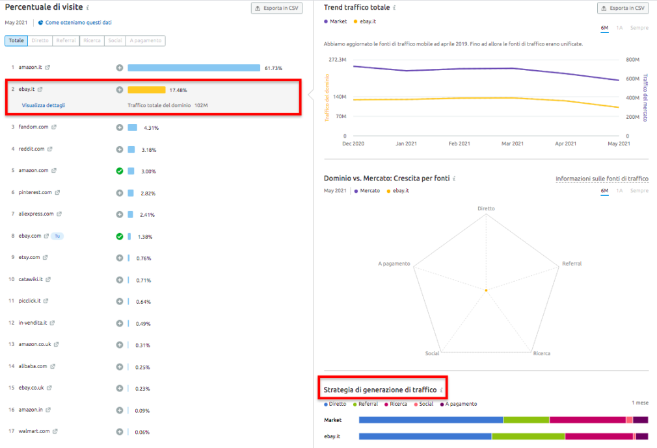
Task: Set radar chart range to 1A
Action: pos(619,191)
